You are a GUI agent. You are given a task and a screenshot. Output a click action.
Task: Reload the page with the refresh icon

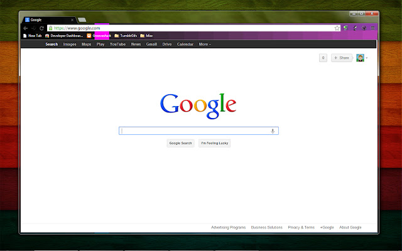click(x=41, y=28)
